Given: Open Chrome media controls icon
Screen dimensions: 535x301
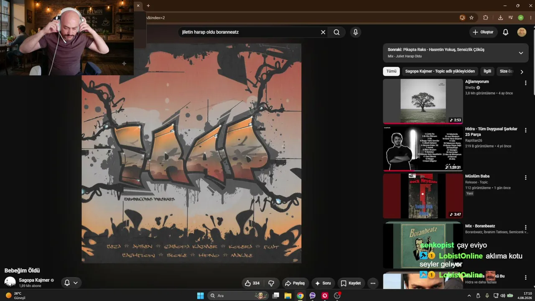Looking at the screenshot, I should tap(511, 18).
